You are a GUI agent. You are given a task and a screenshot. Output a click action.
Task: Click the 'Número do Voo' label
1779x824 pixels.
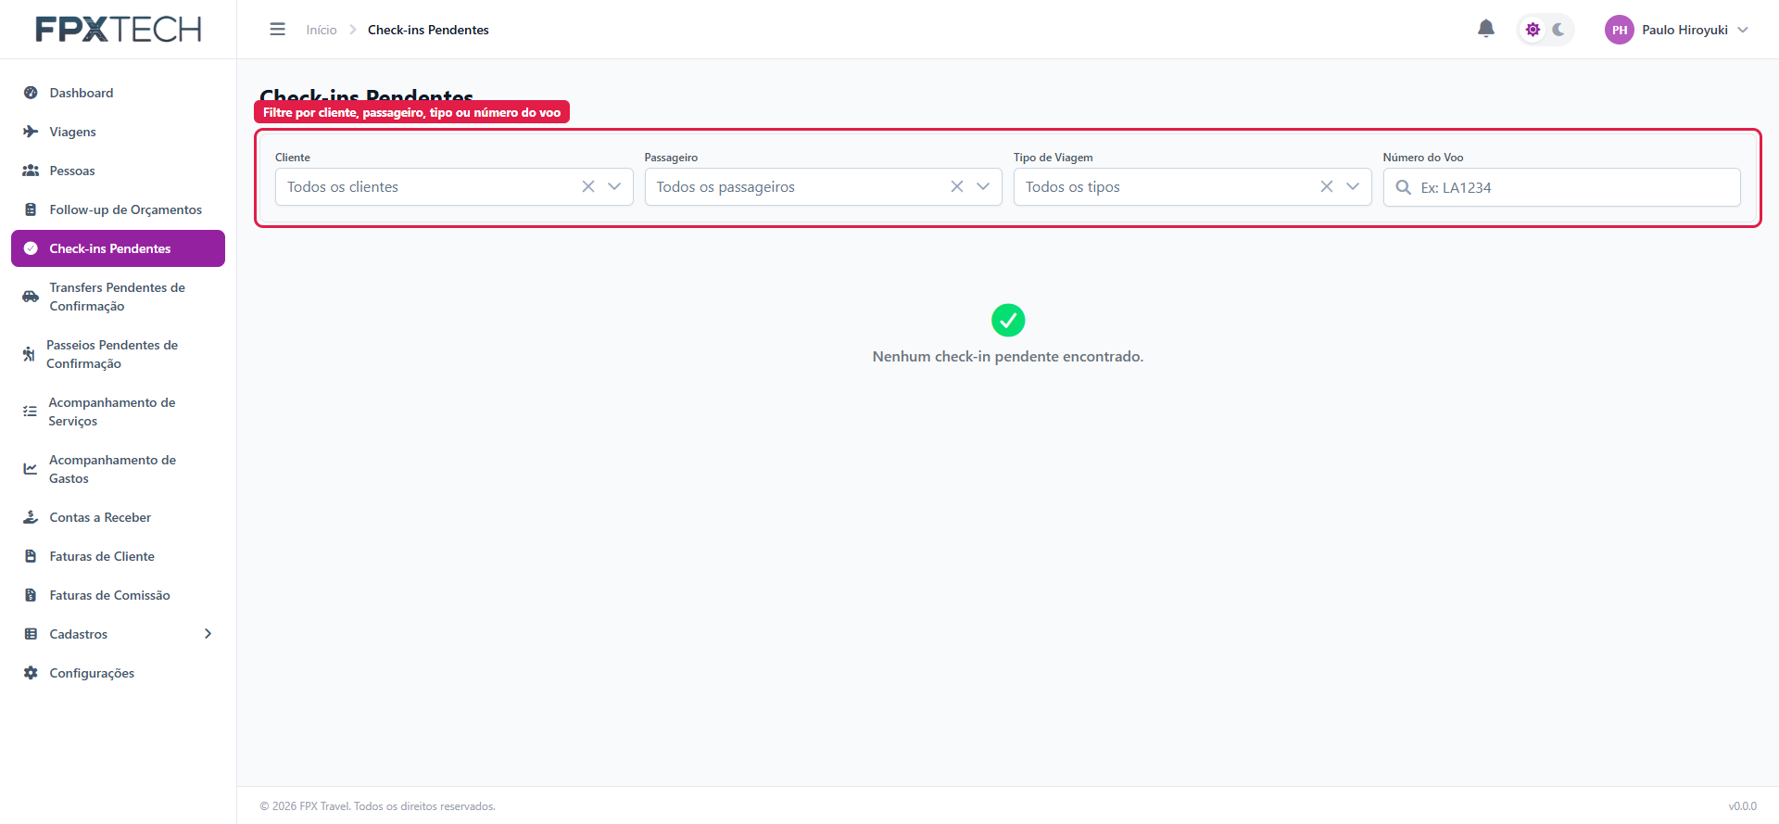click(x=1423, y=158)
